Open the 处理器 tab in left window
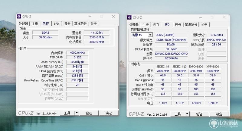Image resolution: width=242 pixels, height=131 pixels. pos(23,24)
